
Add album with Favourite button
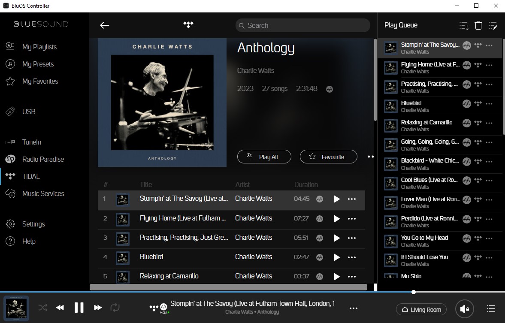(329, 157)
